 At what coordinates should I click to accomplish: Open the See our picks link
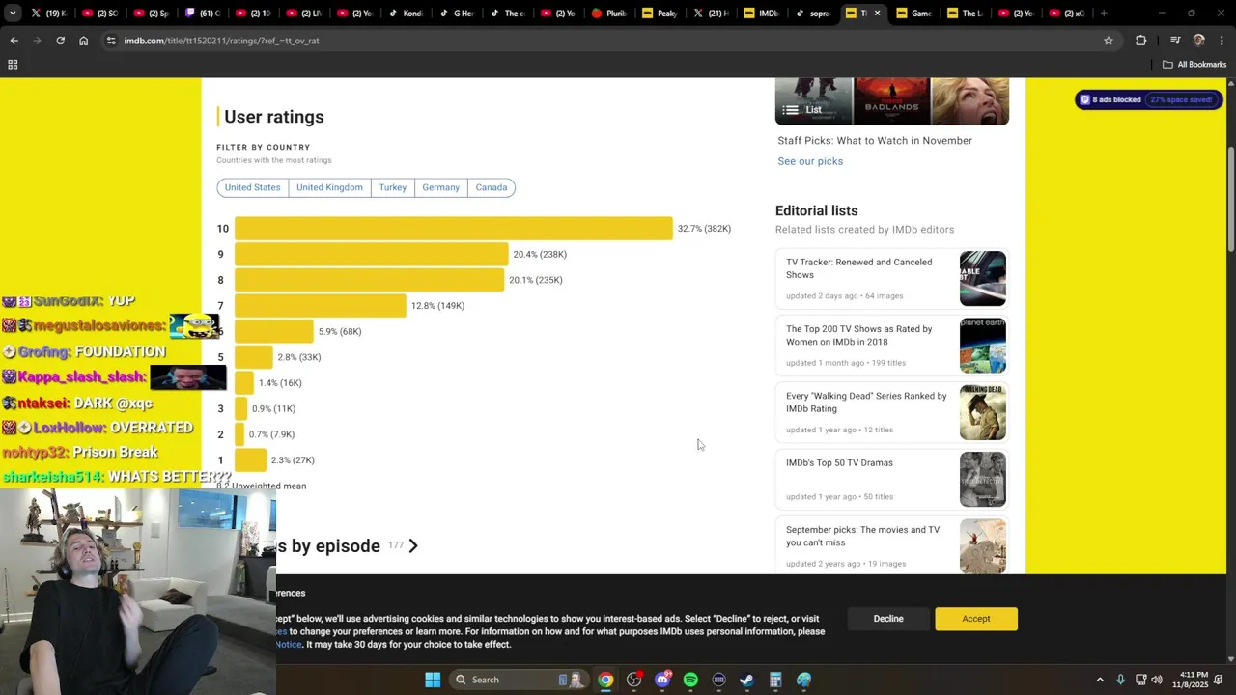click(810, 161)
